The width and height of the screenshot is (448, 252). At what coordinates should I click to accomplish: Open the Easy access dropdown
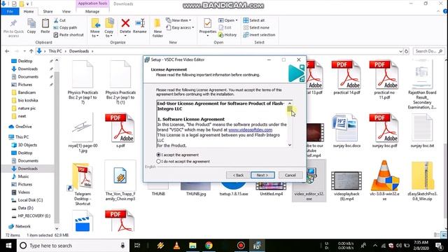180,27
